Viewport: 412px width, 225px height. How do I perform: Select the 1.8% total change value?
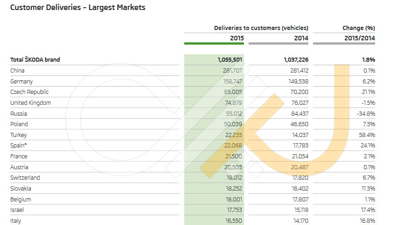point(368,59)
